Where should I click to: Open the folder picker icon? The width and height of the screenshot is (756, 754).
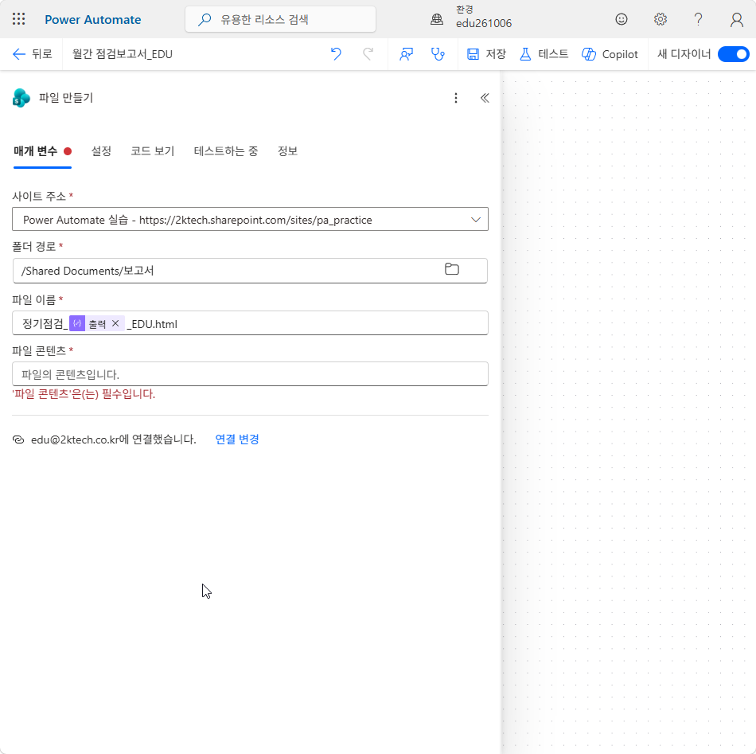[452, 268]
